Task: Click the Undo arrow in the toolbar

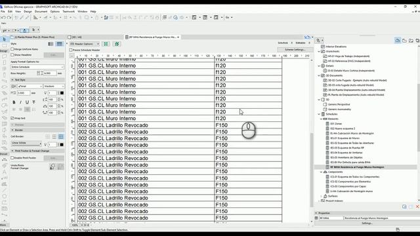Action: pyautogui.click(x=3, y=18)
